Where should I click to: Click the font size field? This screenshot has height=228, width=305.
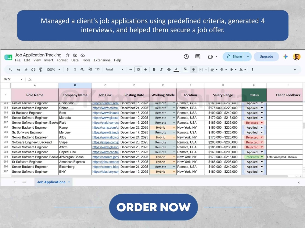(138, 69)
